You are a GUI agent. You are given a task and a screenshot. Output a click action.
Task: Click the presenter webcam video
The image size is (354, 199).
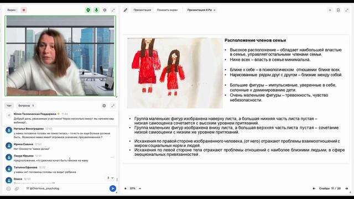tap(60, 56)
